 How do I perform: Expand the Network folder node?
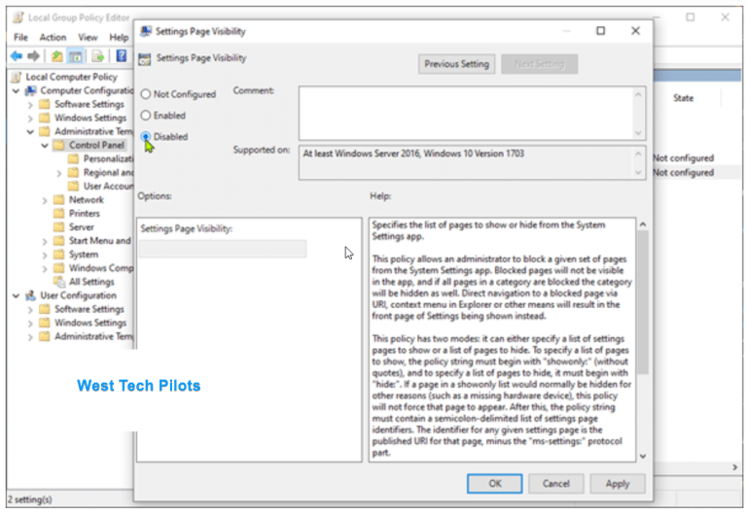pos(45,199)
